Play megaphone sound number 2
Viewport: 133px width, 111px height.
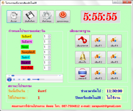tap(98, 57)
